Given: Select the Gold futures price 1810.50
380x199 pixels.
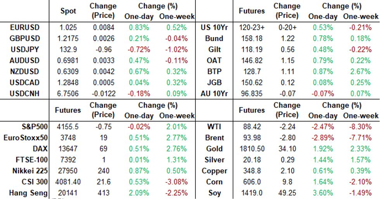Looking at the screenshot, I should [x=252, y=149].
